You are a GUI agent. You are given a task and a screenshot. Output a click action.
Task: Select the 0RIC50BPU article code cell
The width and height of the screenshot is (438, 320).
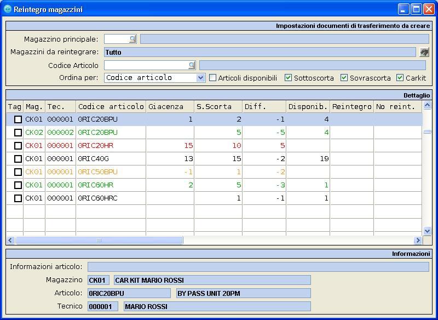pyautogui.click(x=111, y=172)
